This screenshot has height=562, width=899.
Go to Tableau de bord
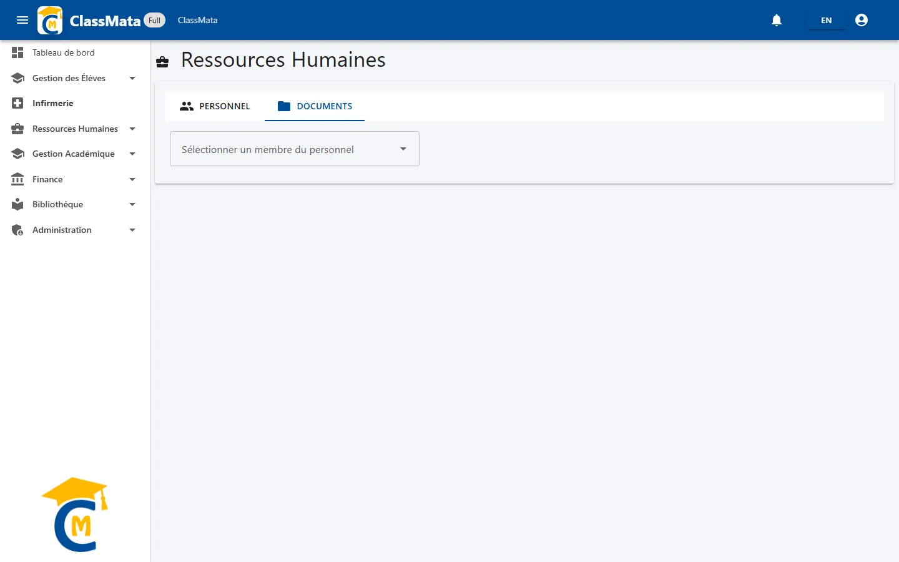click(x=75, y=52)
